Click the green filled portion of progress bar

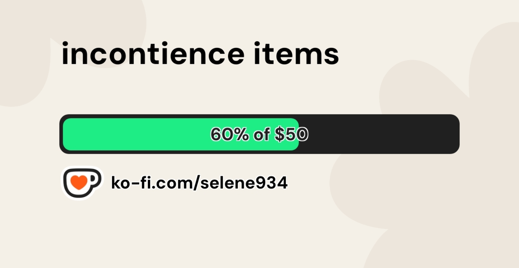click(x=135, y=134)
